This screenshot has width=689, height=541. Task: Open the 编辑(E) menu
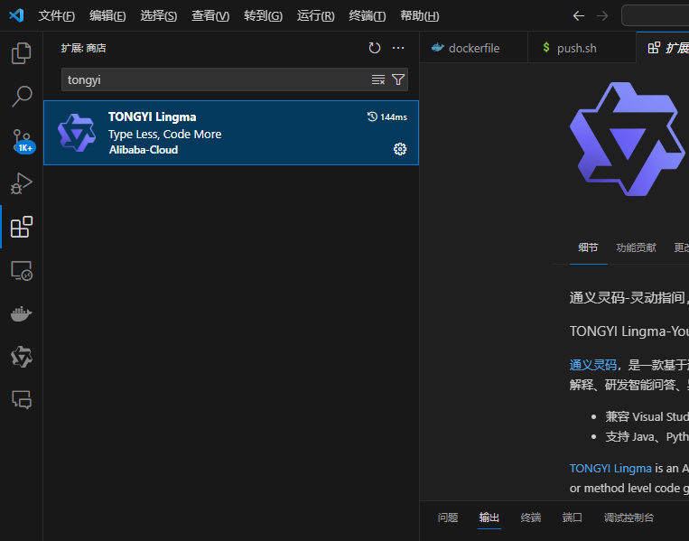tap(107, 16)
